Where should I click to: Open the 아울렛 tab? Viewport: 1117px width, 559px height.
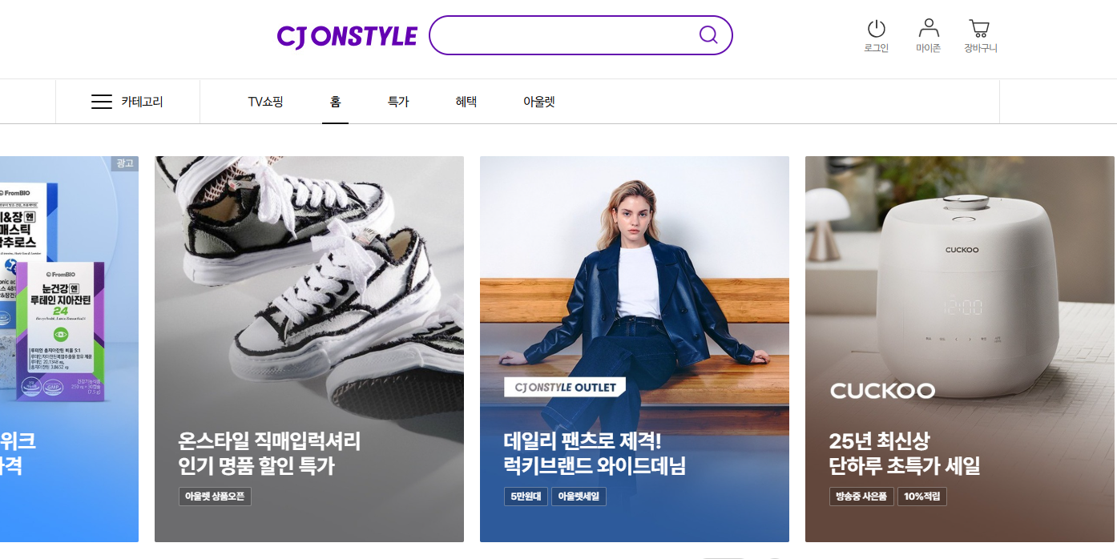coord(538,102)
